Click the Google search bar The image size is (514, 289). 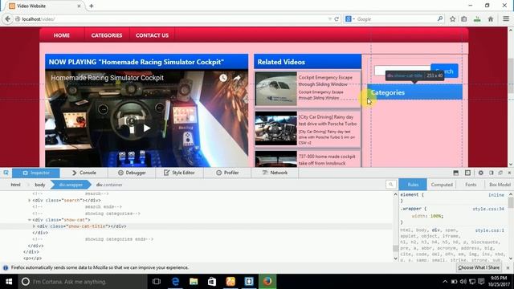tap(394, 19)
